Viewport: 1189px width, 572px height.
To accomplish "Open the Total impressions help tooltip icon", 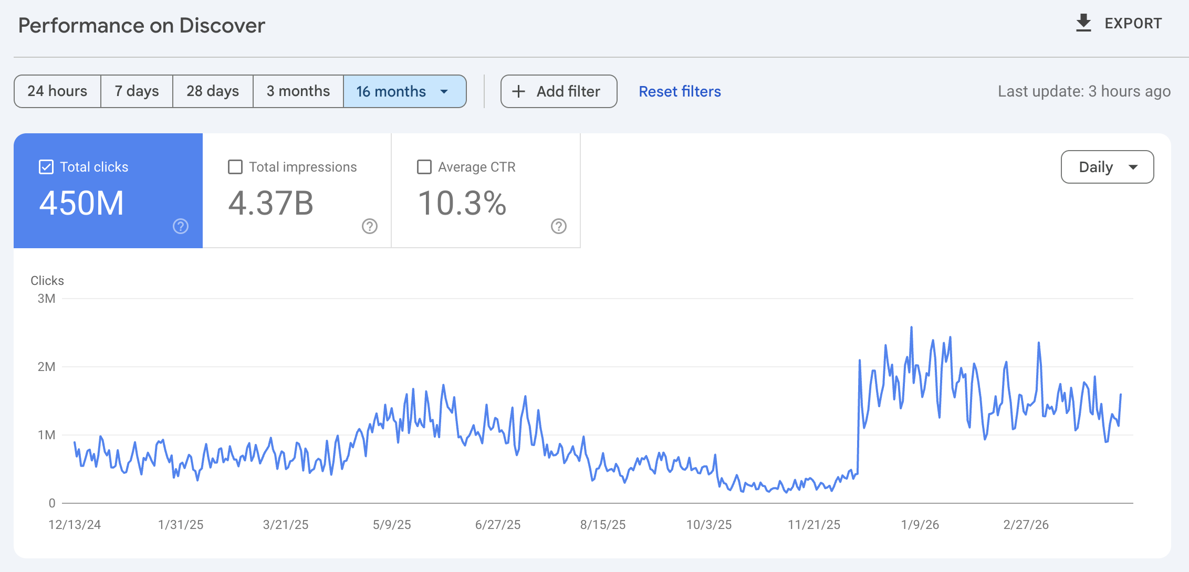I will (x=369, y=227).
